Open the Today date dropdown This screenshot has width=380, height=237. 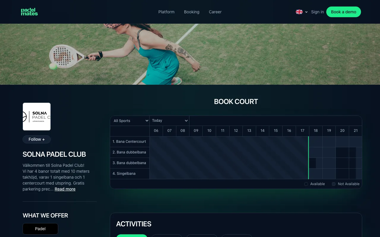pyautogui.click(x=169, y=121)
